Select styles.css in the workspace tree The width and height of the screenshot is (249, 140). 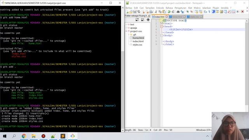point(137,45)
